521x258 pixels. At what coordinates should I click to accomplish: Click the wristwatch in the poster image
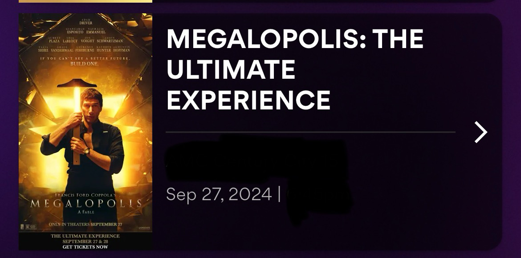(87, 151)
